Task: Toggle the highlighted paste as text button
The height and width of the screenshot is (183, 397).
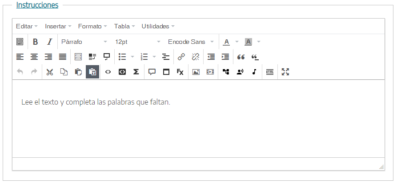Action: tap(92, 72)
